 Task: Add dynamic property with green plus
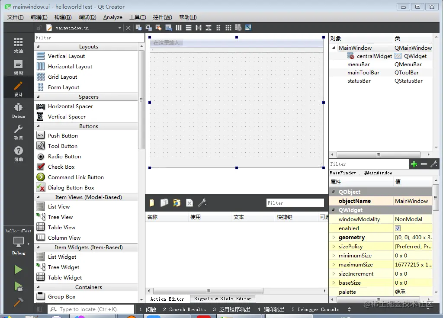coord(414,164)
